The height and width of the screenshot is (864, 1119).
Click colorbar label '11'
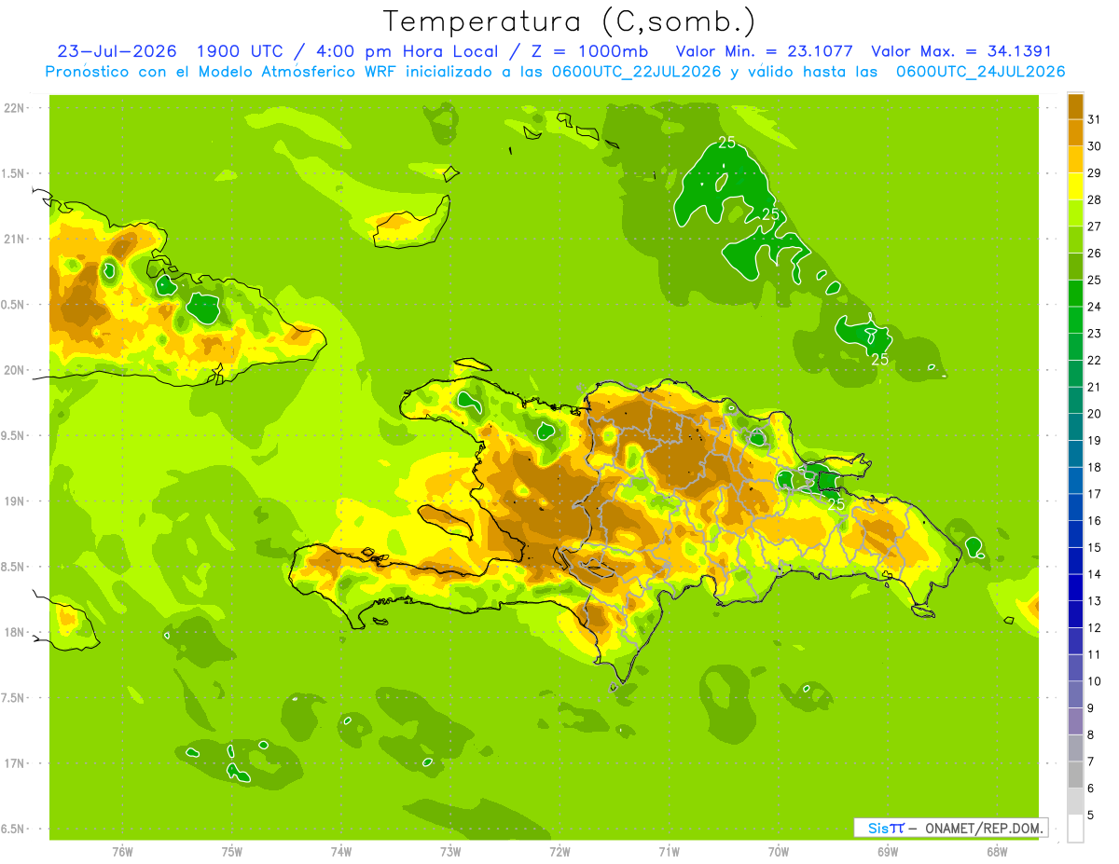(x=1095, y=655)
